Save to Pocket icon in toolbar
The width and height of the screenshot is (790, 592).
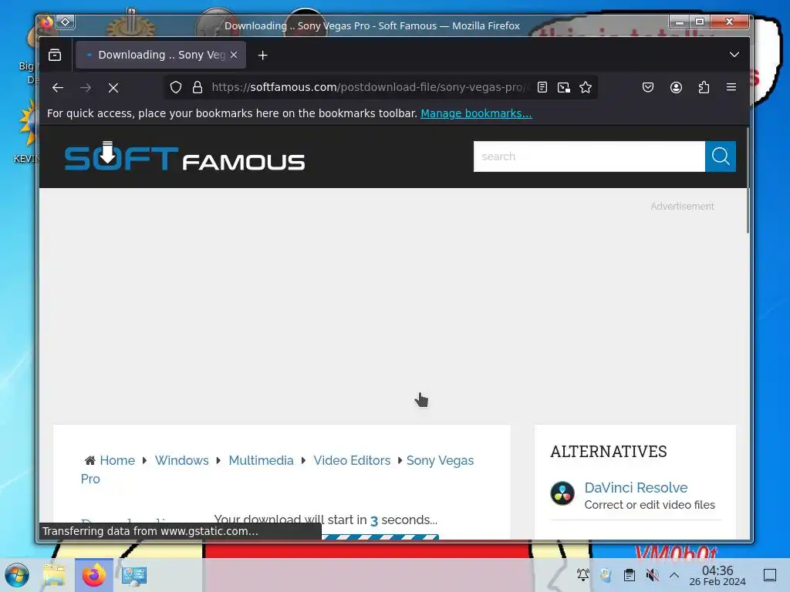coord(648,88)
